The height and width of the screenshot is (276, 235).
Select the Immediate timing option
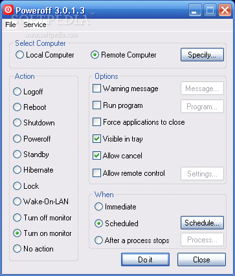[x=115, y=207]
